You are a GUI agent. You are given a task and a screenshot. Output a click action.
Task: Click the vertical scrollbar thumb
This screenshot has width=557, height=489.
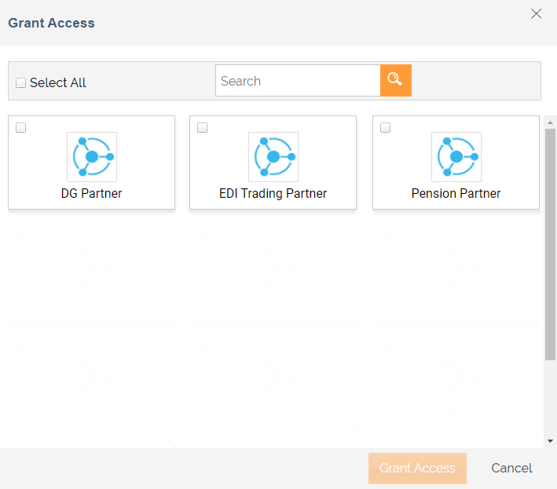pyautogui.click(x=550, y=243)
